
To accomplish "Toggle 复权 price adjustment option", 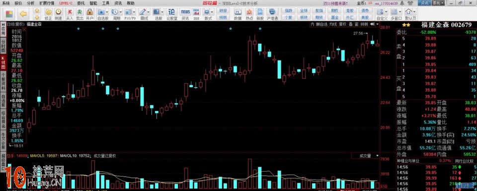I will [x=343, y=24].
